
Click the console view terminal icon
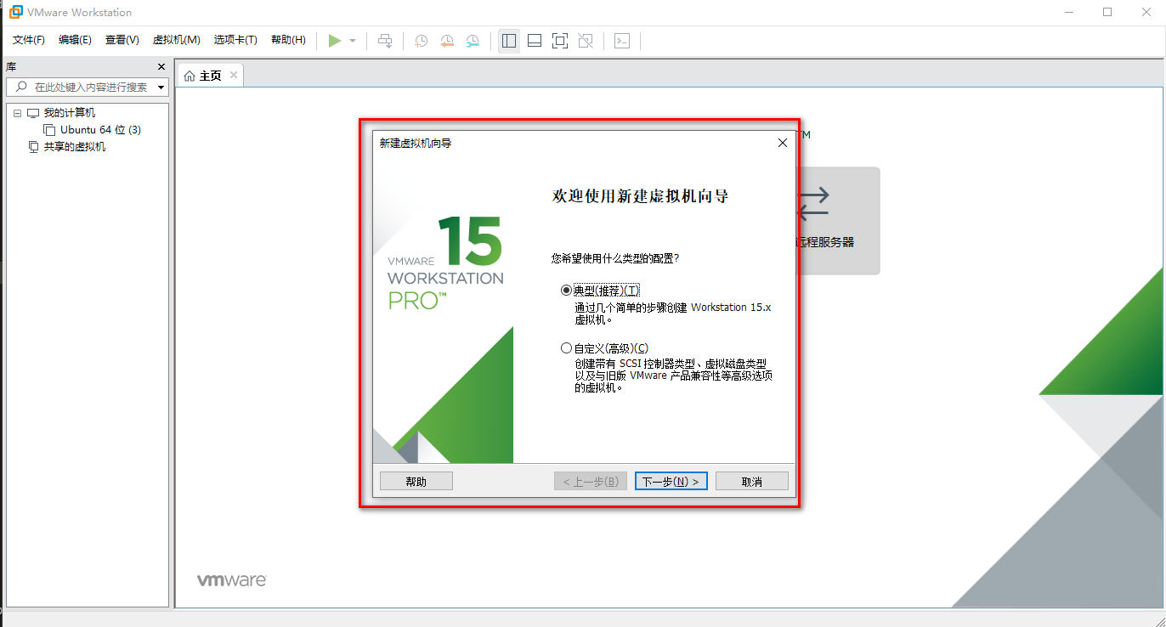[622, 41]
